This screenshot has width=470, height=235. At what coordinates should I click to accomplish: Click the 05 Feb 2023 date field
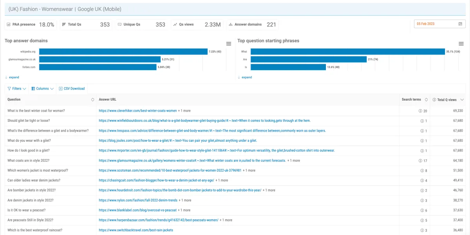click(x=440, y=24)
